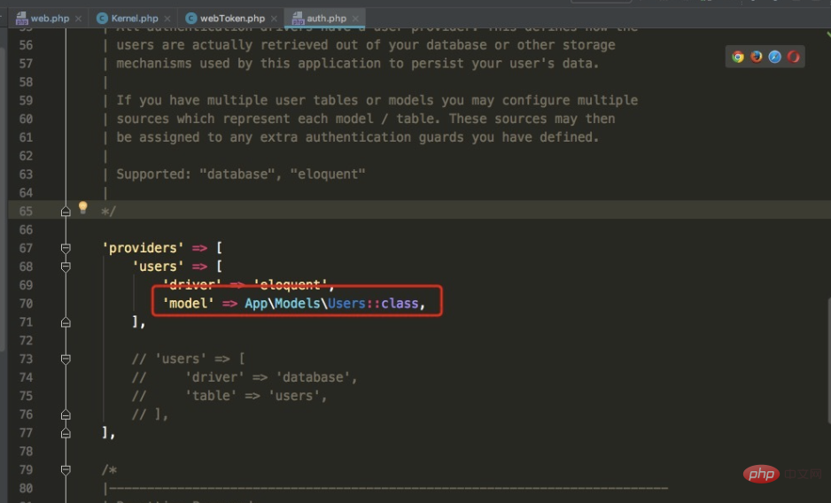
Task: Click the fold marker at line 65
Action: (66, 212)
